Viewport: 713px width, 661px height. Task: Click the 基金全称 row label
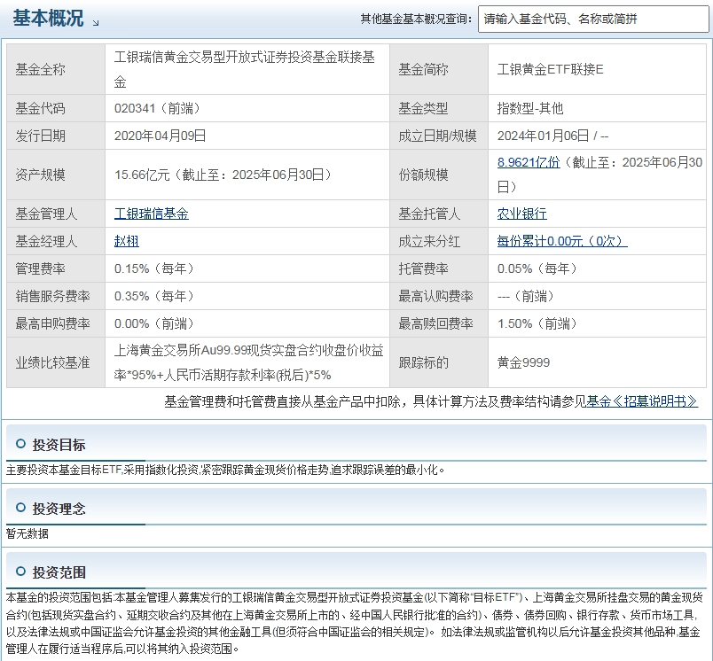click(x=41, y=69)
